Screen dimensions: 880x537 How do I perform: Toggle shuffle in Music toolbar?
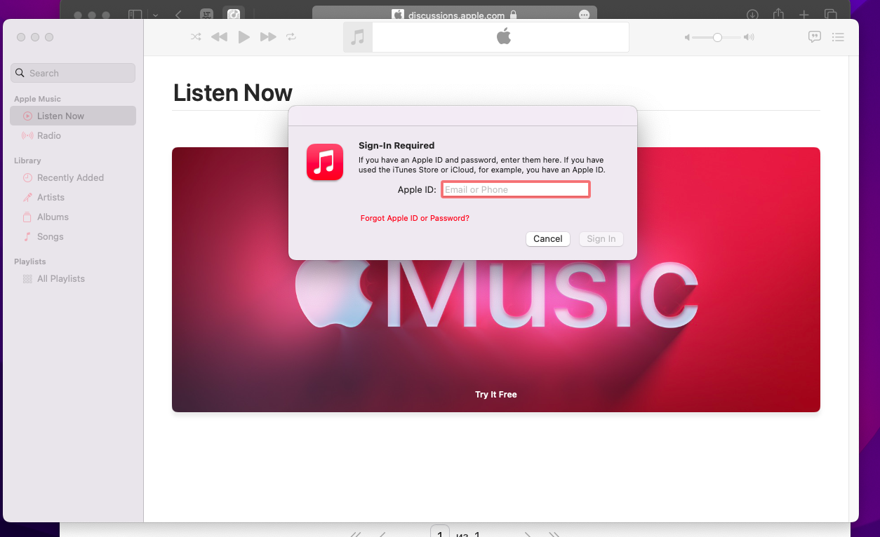click(196, 37)
